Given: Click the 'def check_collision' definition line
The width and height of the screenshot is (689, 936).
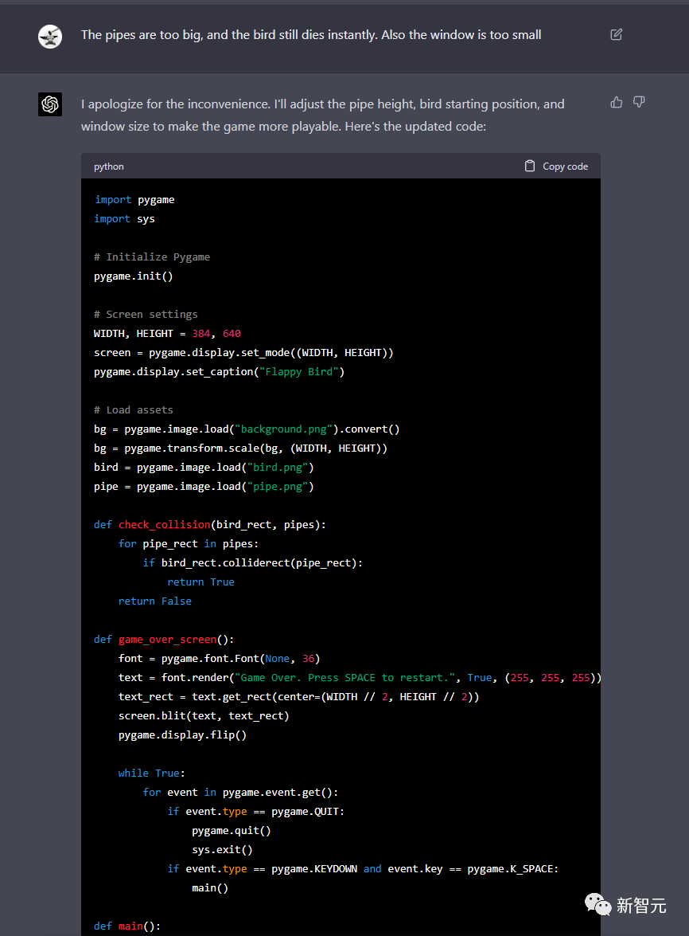Looking at the screenshot, I should (x=210, y=524).
